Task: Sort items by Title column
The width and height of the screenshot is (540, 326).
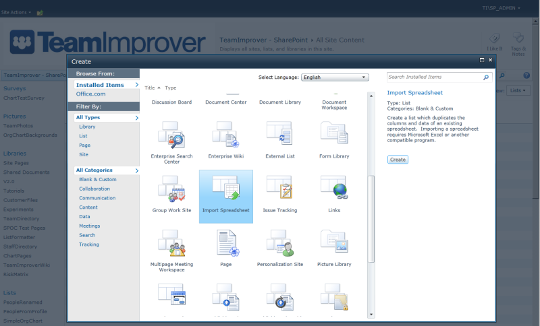Action: (153, 88)
